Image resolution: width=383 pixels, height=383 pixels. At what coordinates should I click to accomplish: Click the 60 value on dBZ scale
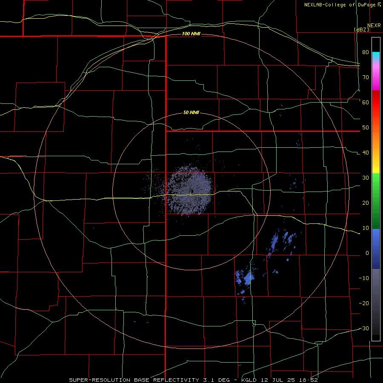click(366, 102)
